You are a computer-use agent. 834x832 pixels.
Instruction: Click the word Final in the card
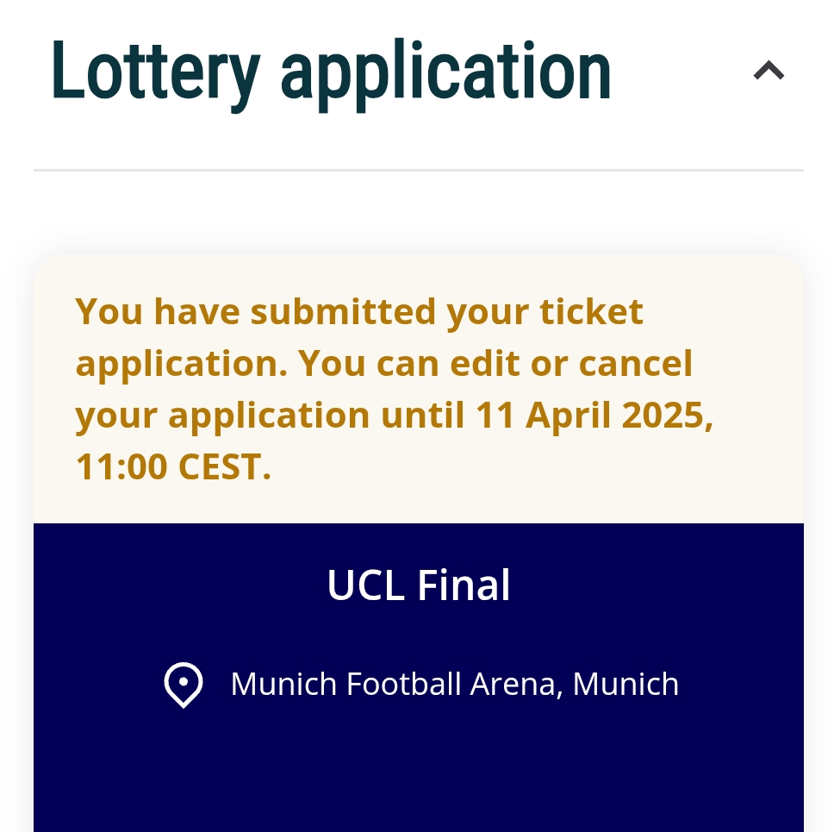click(x=464, y=585)
